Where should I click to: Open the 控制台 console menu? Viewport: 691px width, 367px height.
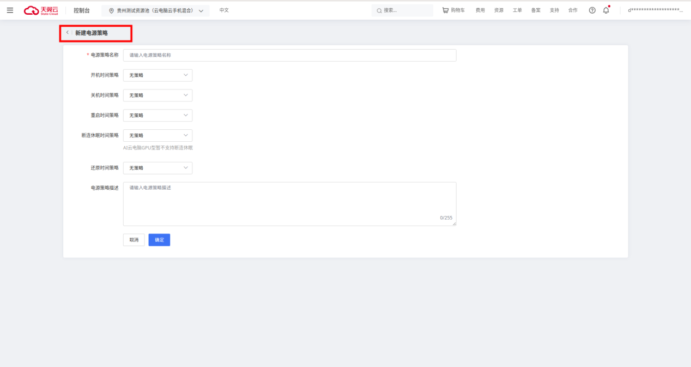click(82, 10)
